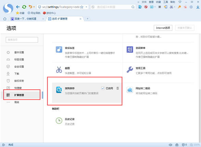Open the 网址导航 bookmark
This screenshot has height=147, width=201.
pos(34,13)
